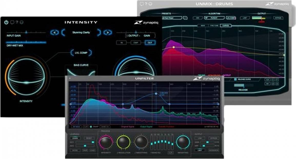Click the yellow curve point in Unmix Drums graph
This screenshot has width=296, height=159.
pos(174,47)
